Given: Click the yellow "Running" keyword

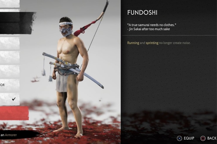Looking at the screenshot, I should (133, 43).
